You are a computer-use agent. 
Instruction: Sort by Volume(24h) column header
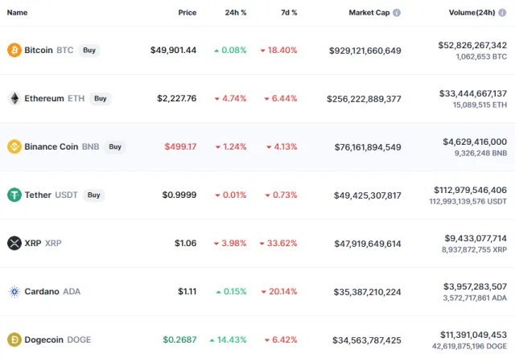[472, 13]
